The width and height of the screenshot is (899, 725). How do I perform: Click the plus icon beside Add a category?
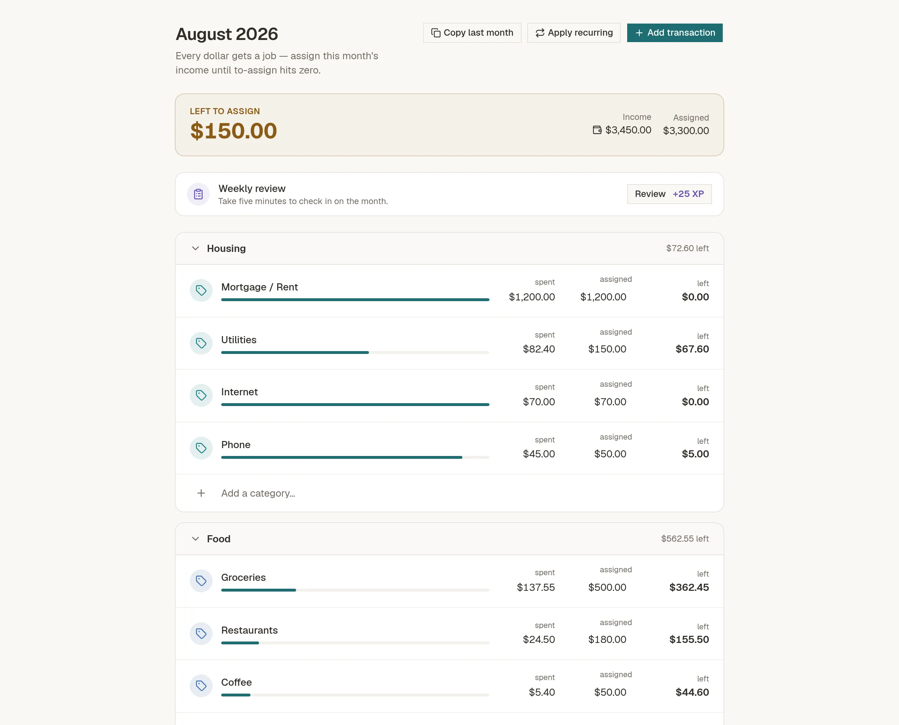coord(201,493)
